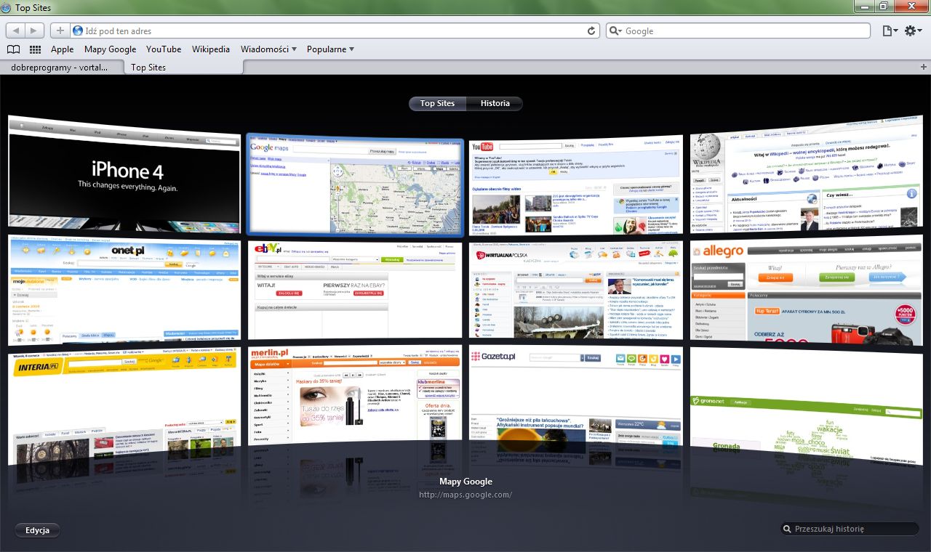The width and height of the screenshot is (931, 552).
Task: Switch to the Historia view toggle
Action: click(495, 103)
